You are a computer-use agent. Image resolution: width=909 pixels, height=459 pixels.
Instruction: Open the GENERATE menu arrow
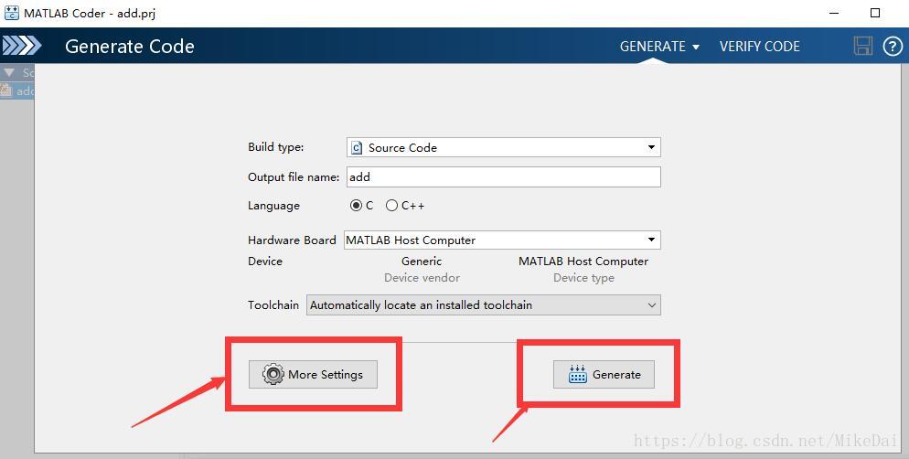(696, 47)
